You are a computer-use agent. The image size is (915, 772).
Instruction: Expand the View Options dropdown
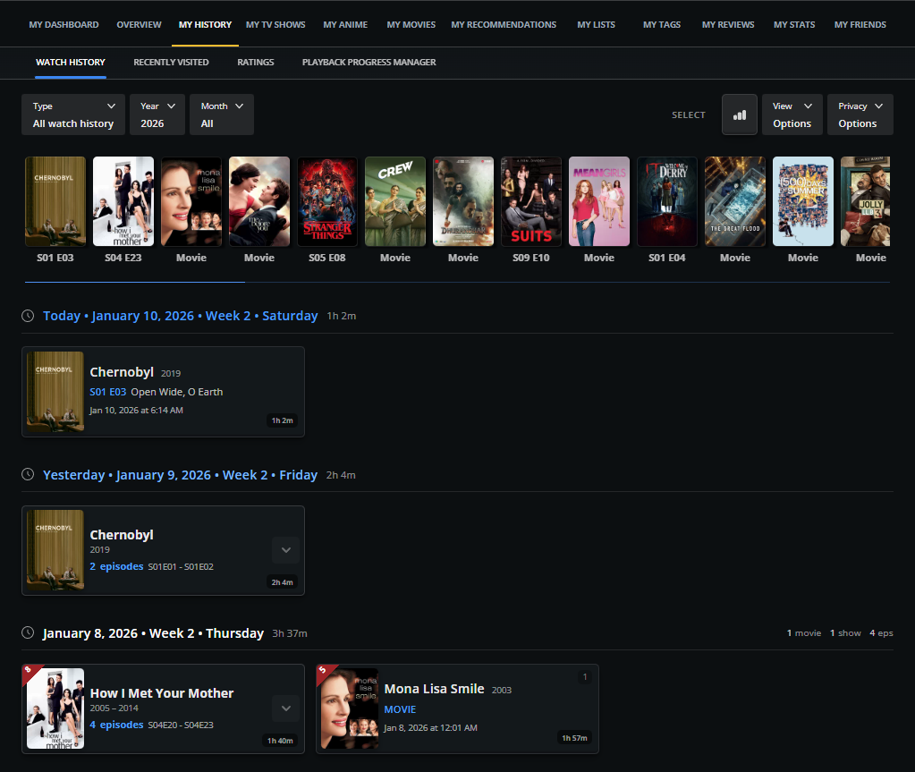792,115
